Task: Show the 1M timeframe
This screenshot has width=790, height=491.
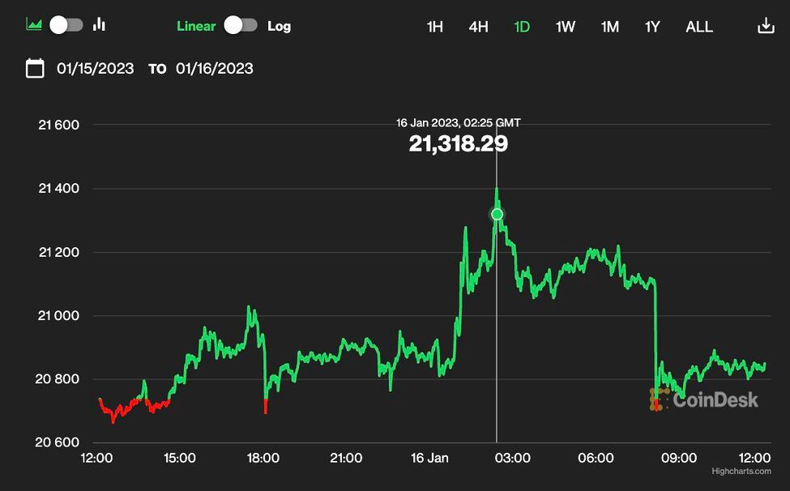Action: pos(610,27)
